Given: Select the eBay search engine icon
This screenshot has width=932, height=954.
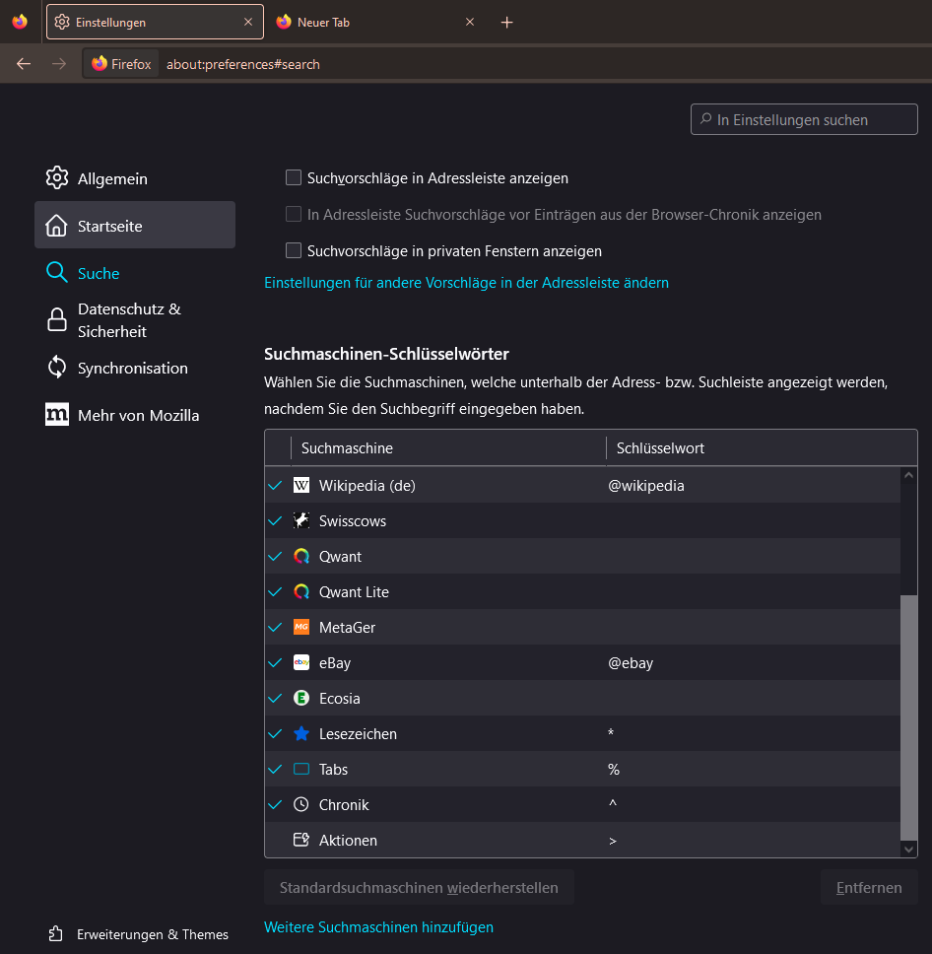Looking at the screenshot, I should coord(301,663).
